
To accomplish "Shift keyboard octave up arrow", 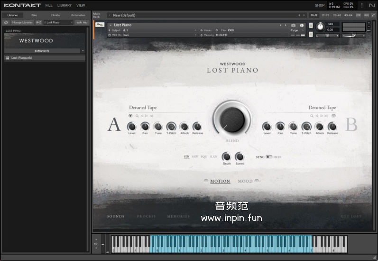I will [x=96, y=240].
